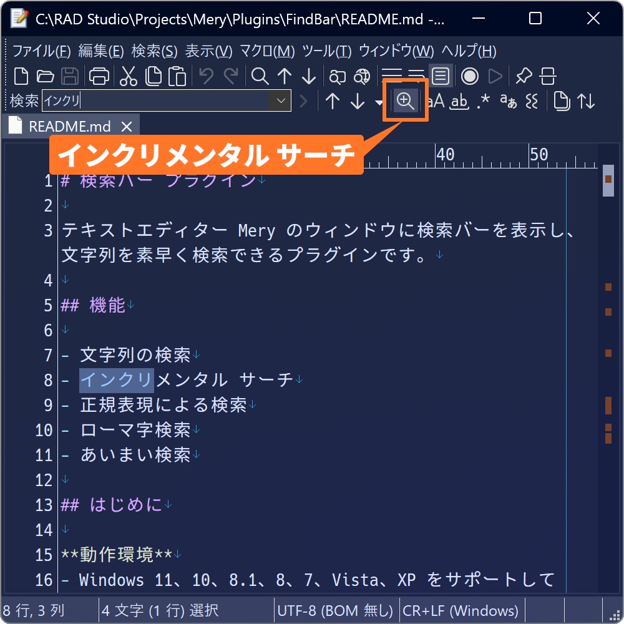Toggle whole word ab option

pos(459,101)
